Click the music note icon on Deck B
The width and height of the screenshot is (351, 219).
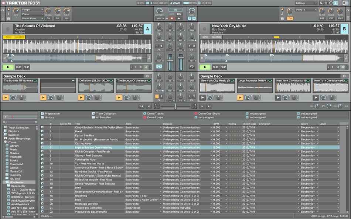[x=346, y=58]
